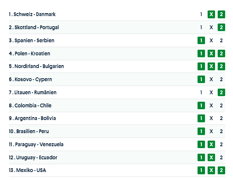
Task: Deselect 1 for Spanien - Serbien
Action: pyautogui.click(x=201, y=40)
